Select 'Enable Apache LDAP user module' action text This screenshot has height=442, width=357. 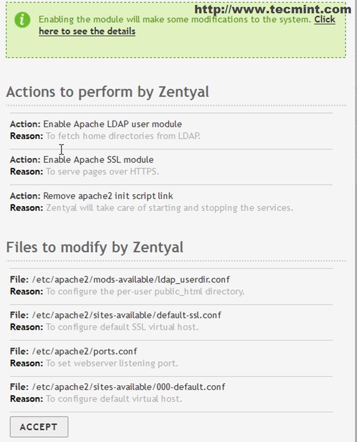click(x=112, y=124)
